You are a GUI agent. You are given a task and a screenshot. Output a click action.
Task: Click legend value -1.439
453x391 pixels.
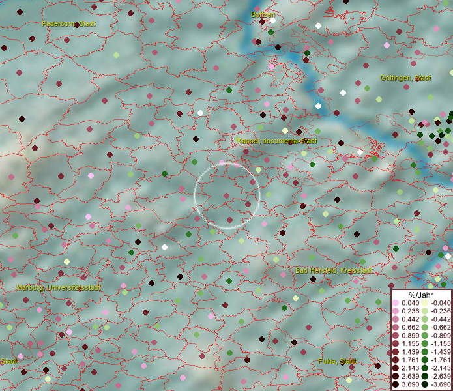pos(441,352)
